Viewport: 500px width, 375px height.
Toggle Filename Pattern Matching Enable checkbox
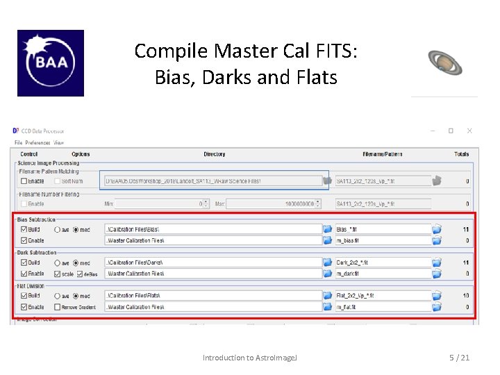click(x=24, y=181)
